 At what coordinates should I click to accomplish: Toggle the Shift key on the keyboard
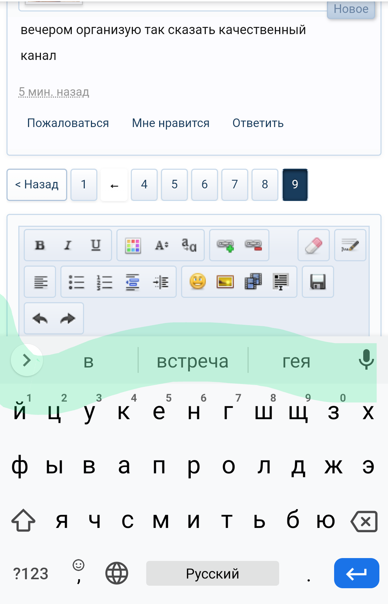pos(23,520)
